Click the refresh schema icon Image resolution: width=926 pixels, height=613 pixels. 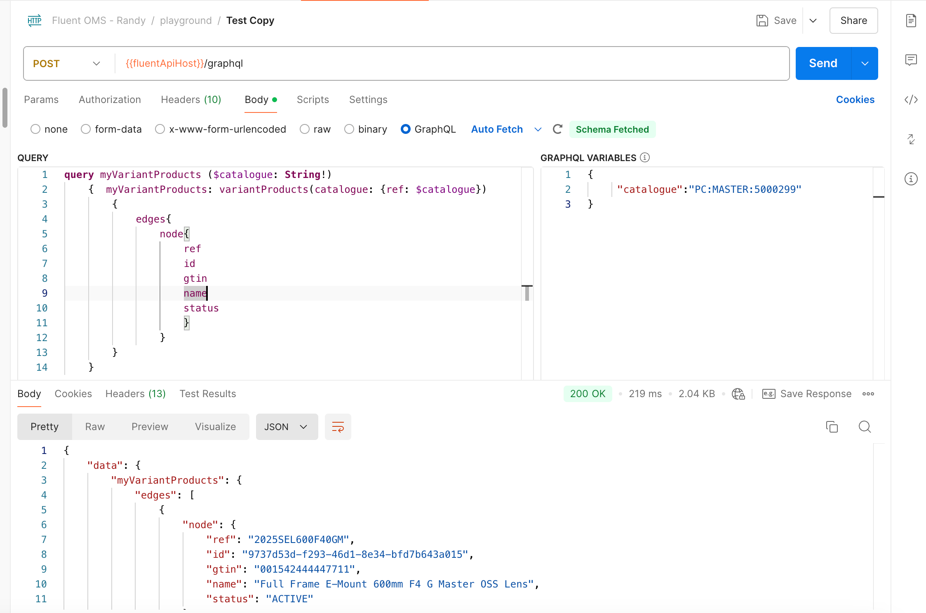tap(557, 129)
